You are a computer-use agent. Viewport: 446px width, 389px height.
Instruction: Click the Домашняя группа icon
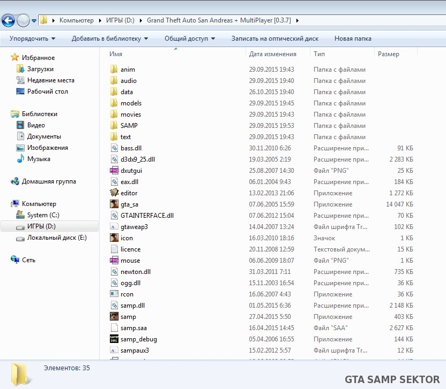[15, 181]
